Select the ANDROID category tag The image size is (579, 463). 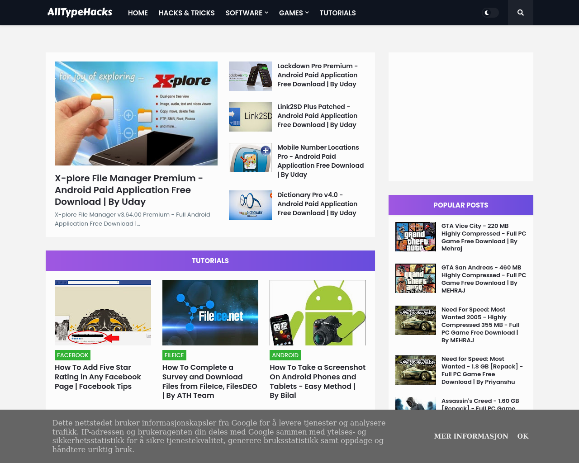285,355
